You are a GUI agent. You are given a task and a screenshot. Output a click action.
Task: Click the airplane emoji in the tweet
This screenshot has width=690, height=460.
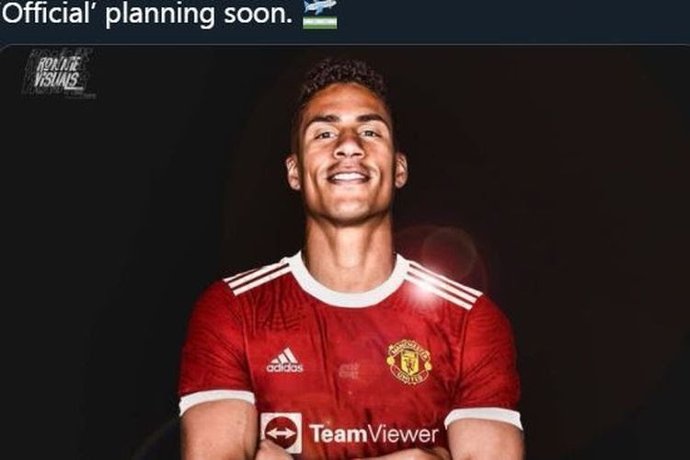(x=319, y=6)
